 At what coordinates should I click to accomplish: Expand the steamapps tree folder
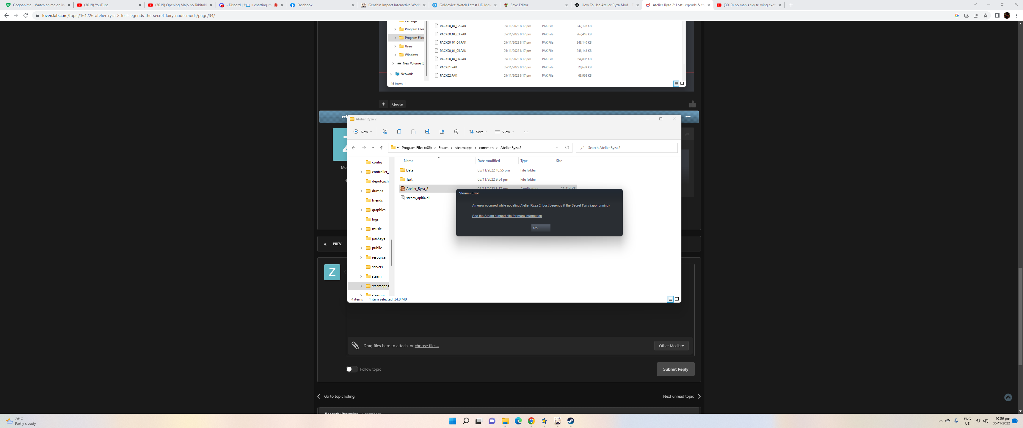[361, 286]
